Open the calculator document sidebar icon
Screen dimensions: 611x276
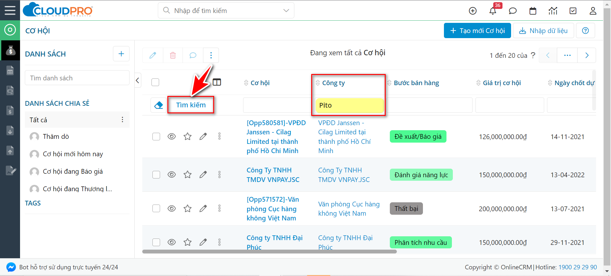10,71
